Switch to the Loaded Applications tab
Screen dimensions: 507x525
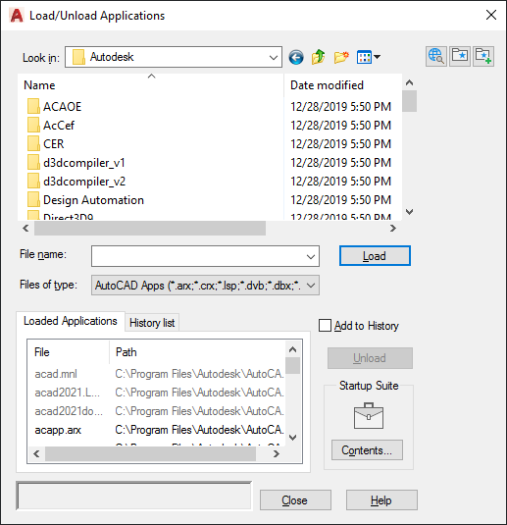coord(71,321)
